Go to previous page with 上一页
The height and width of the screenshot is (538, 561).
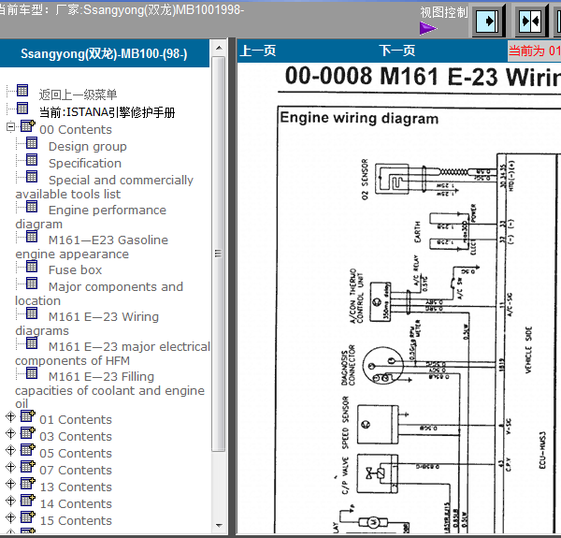[258, 51]
